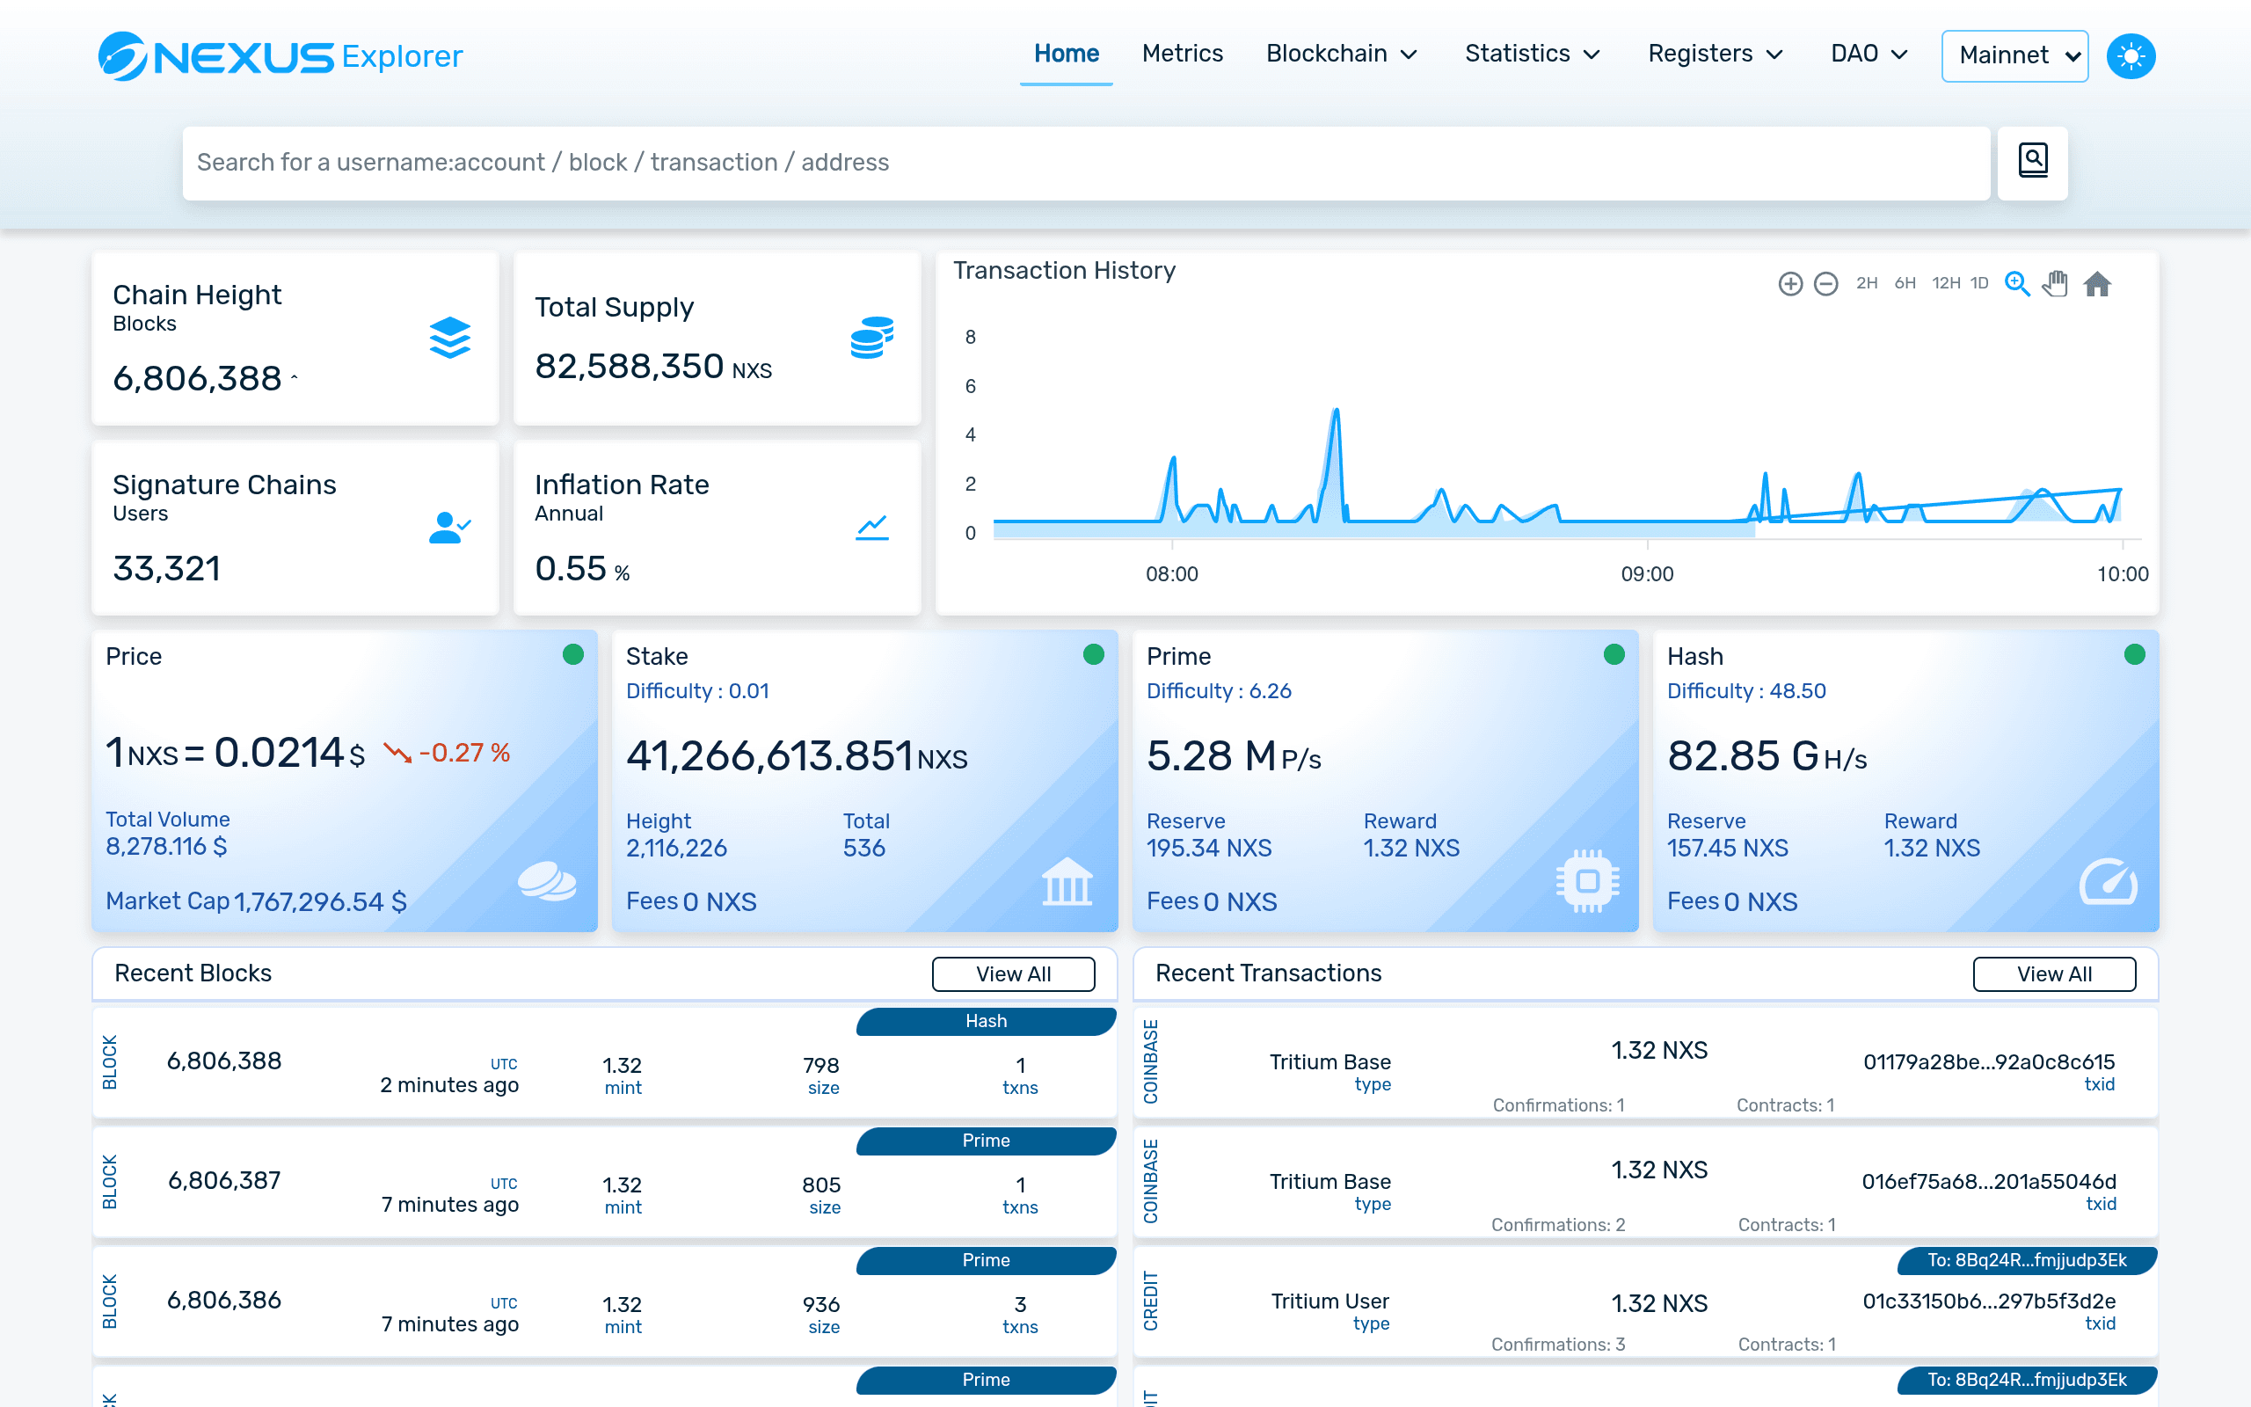This screenshot has width=2251, height=1407.
Task: Select the 12H chart range
Action: pyautogui.click(x=1946, y=283)
